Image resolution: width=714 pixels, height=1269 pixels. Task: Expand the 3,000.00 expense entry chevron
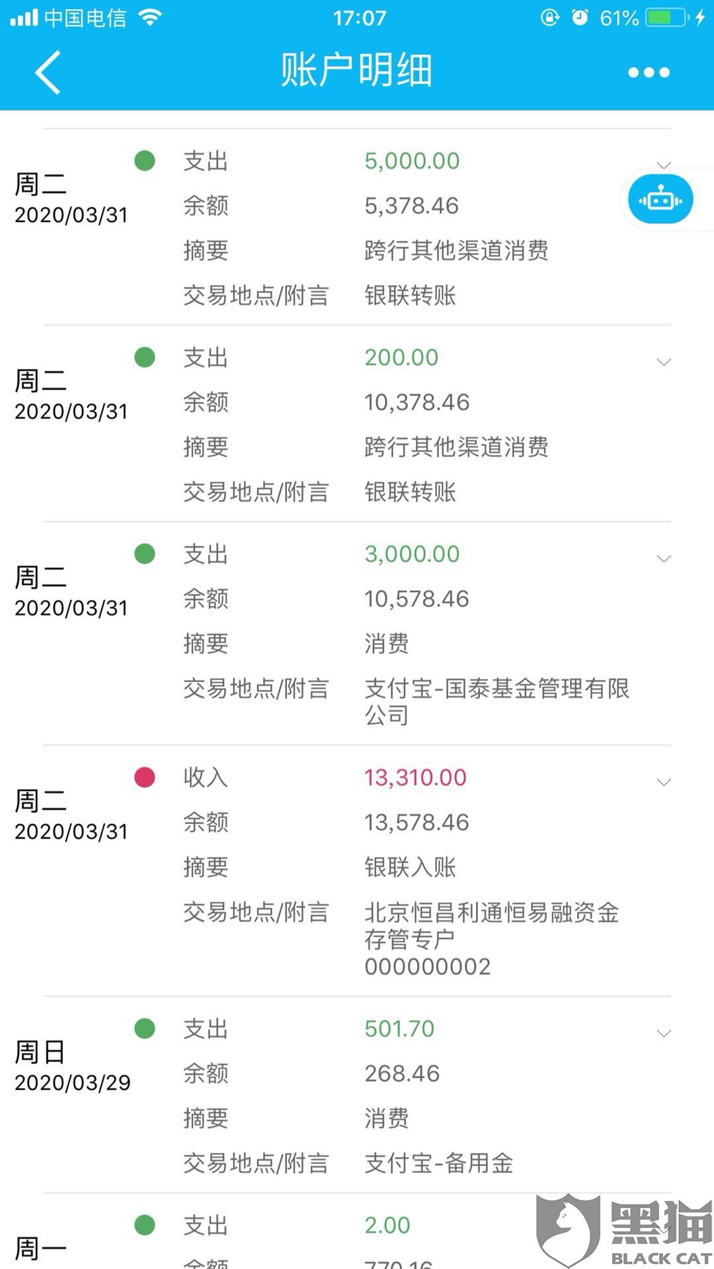(664, 558)
